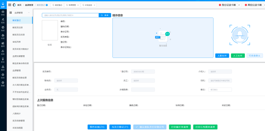Image resolution: width=265 pixels, height=131 pixels.
Task: Open the 介绍人 dropdown
Action: click(x=220, y=71)
